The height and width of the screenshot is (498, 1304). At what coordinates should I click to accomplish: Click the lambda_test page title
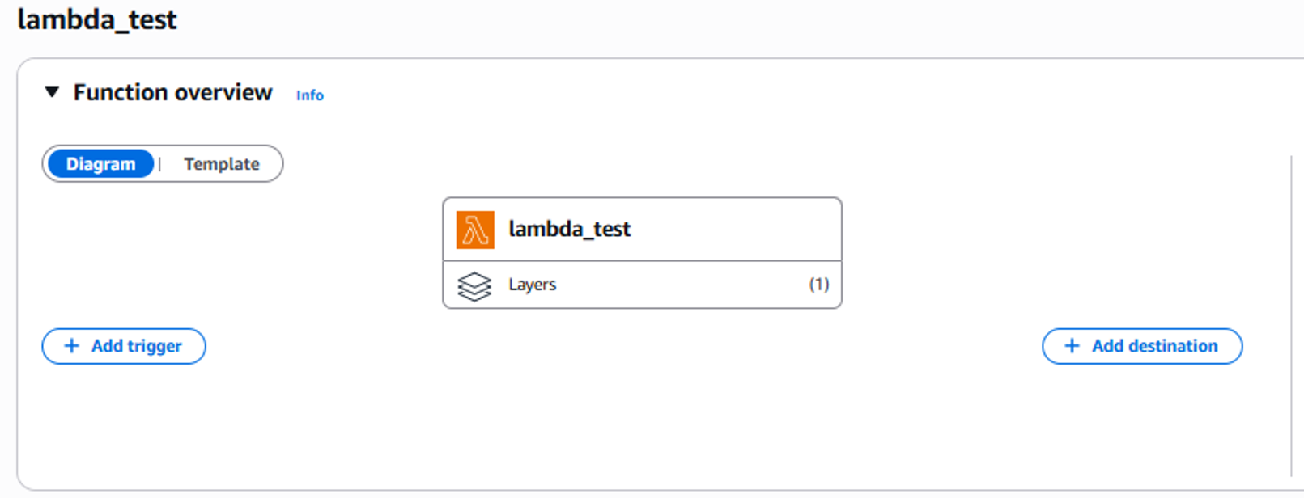pyautogui.click(x=97, y=19)
